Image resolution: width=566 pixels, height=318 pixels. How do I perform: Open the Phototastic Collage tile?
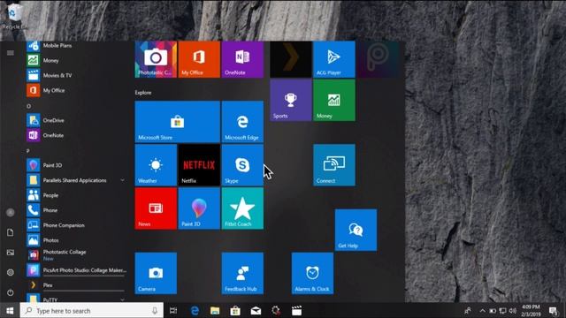156,59
